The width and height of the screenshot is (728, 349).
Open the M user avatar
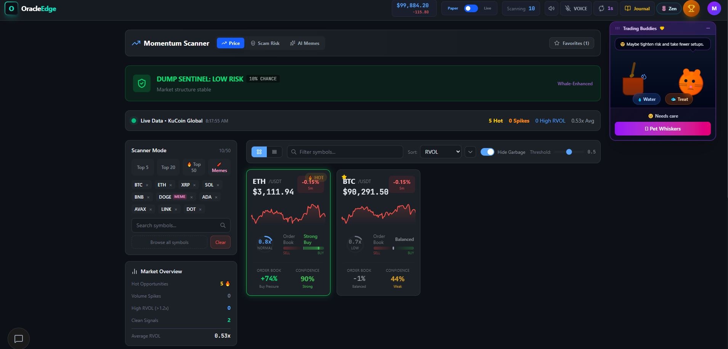coord(714,8)
